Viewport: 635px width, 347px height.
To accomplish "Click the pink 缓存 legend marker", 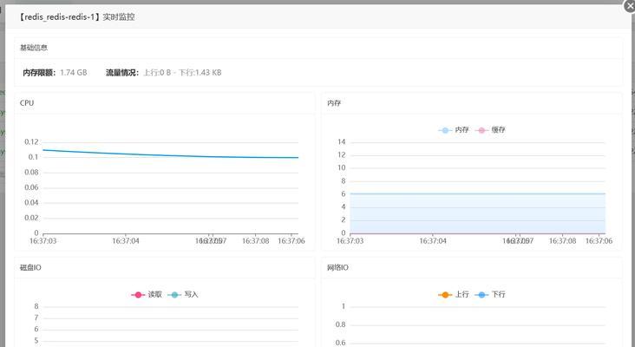I will [x=481, y=130].
